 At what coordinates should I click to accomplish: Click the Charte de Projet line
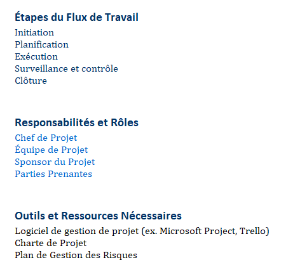click(x=51, y=243)
